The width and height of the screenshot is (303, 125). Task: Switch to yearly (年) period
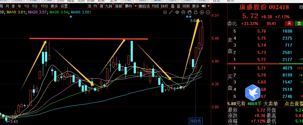point(20,6)
